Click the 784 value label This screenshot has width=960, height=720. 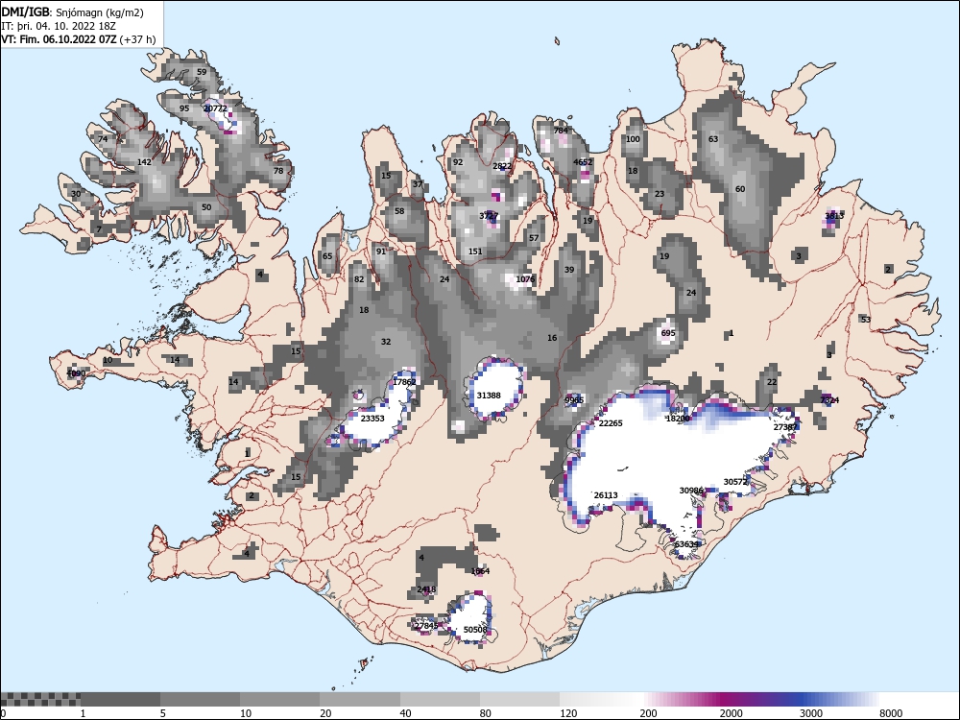coord(561,131)
